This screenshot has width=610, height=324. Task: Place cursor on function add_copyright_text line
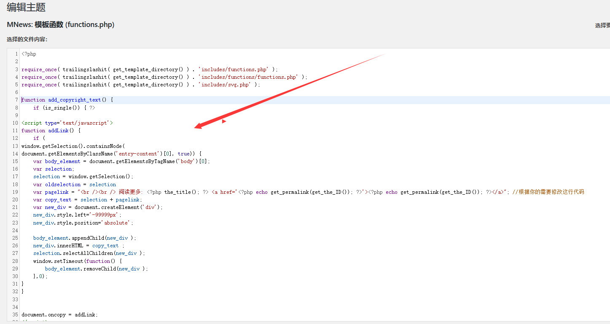click(x=67, y=100)
